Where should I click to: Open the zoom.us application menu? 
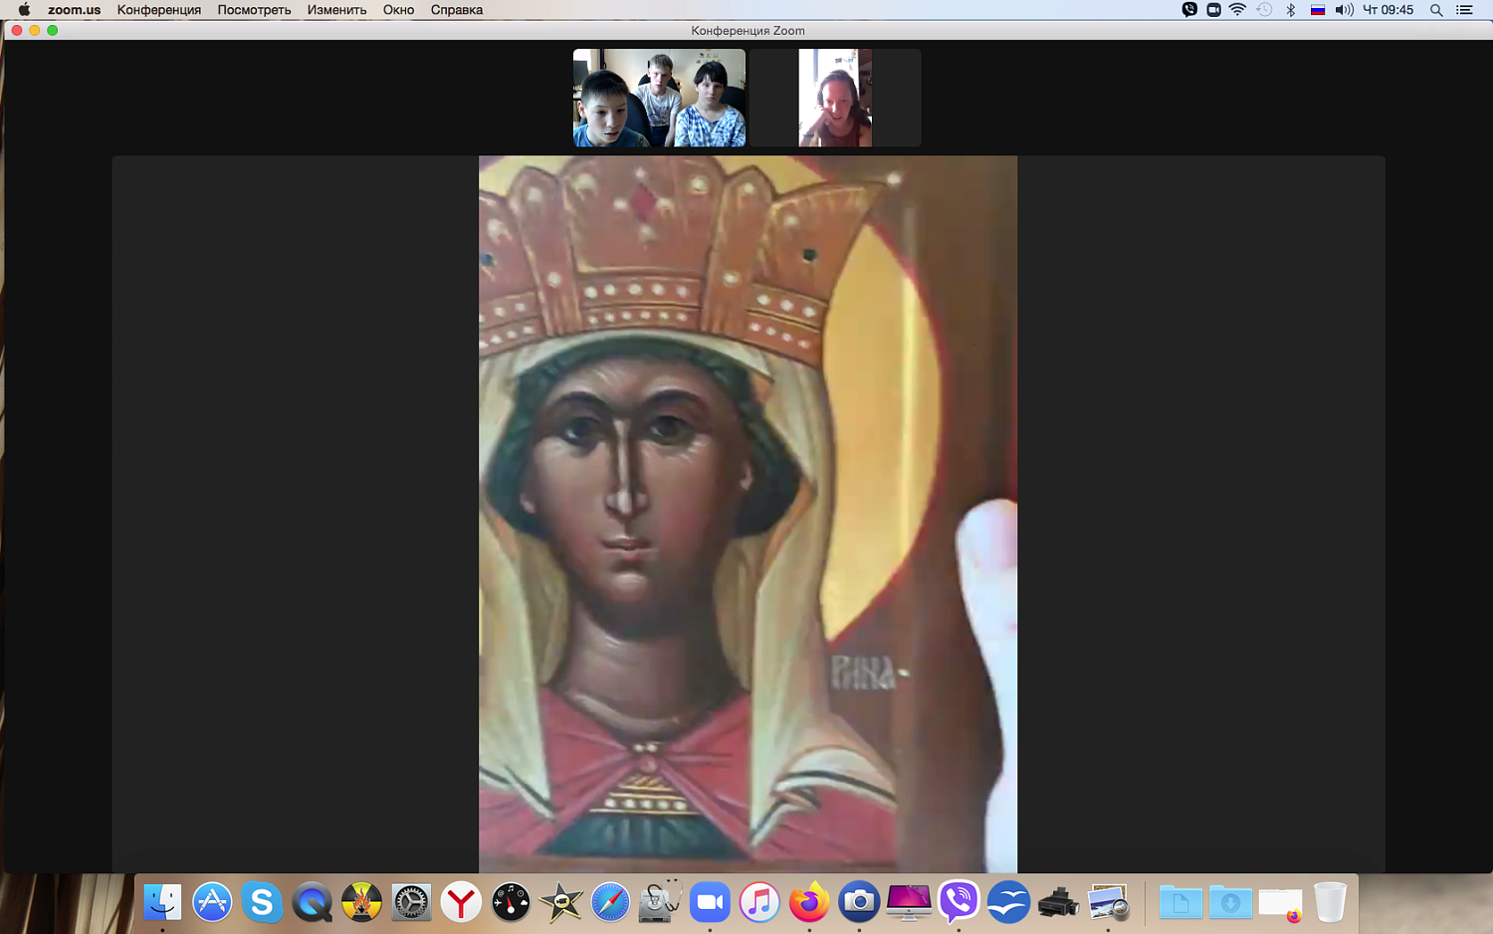click(x=75, y=10)
